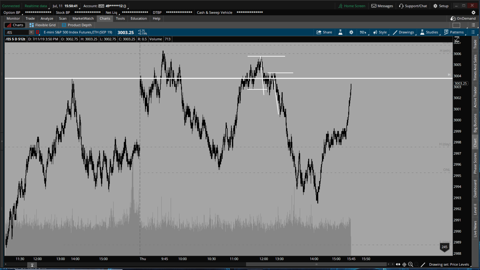Open Messages
The image size is (480, 270).
382,6
